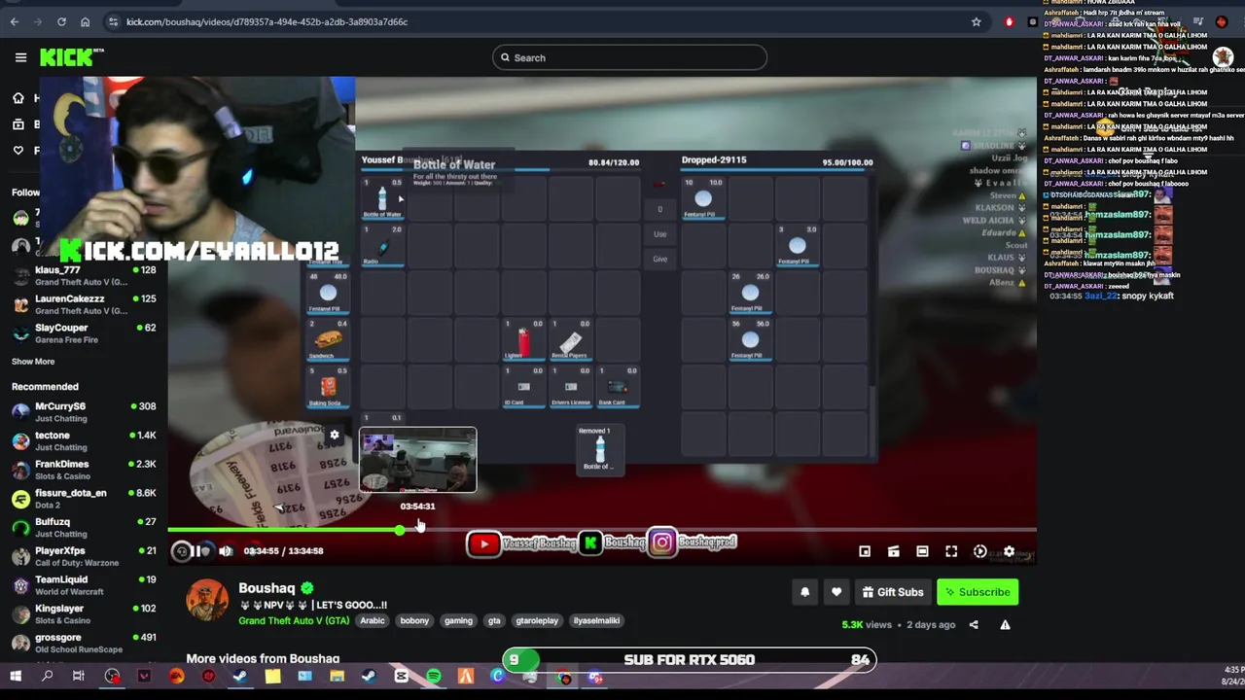This screenshot has width=1245, height=700.
Task: Open the Browse icon in the sidebar
Action: (x=18, y=124)
